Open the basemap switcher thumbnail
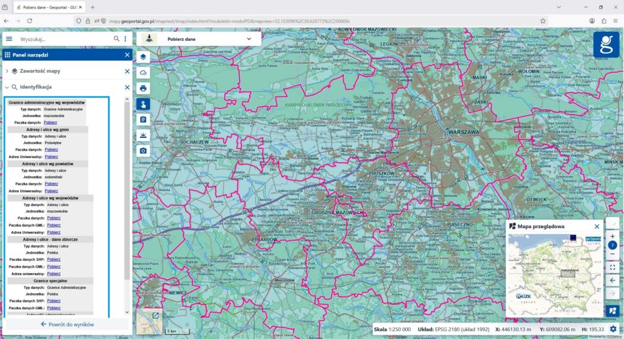Viewport: 624px width, 339px height. click(150, 321)
